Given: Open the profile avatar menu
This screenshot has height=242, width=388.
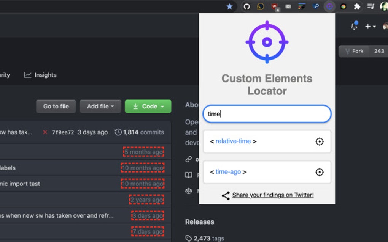Looking at the screenshot, I should pos(385,26).
